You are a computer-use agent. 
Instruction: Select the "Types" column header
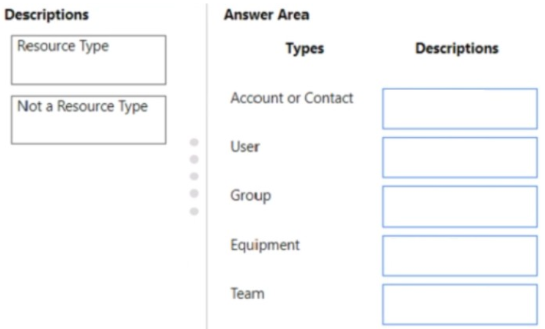coord(305,49)
